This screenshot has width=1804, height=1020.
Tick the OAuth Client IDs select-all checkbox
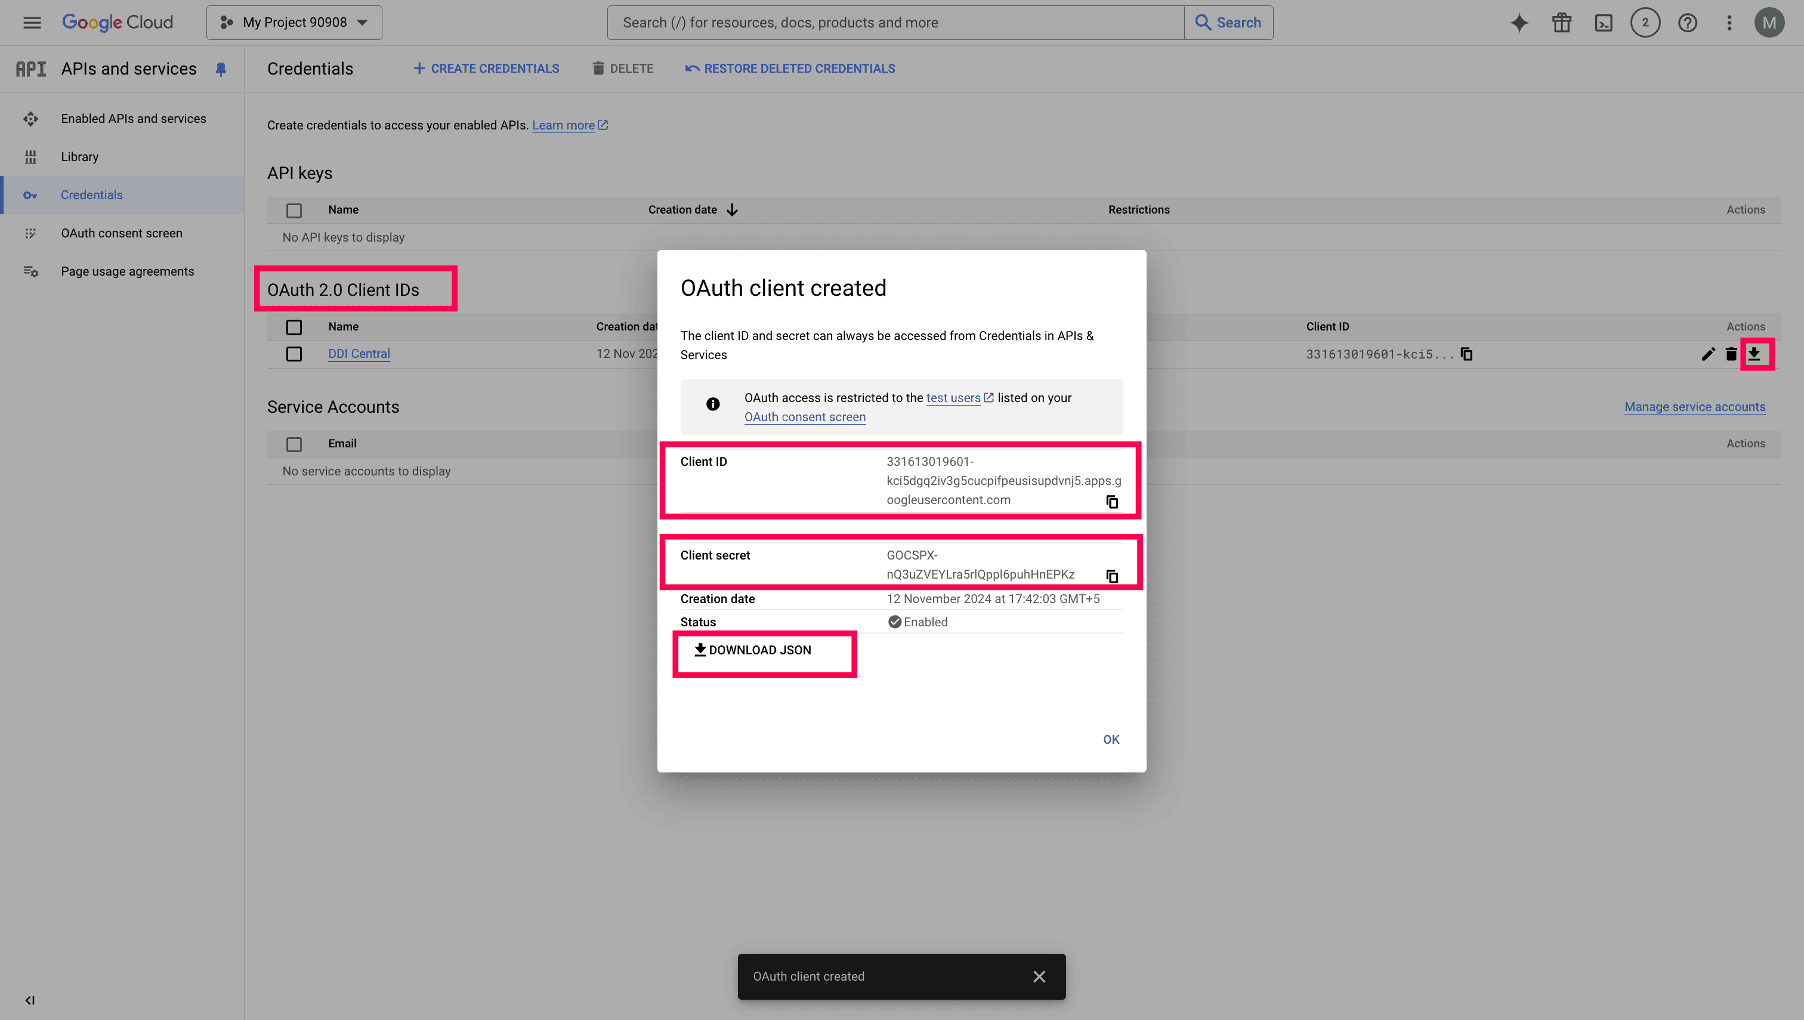(294, 327)
